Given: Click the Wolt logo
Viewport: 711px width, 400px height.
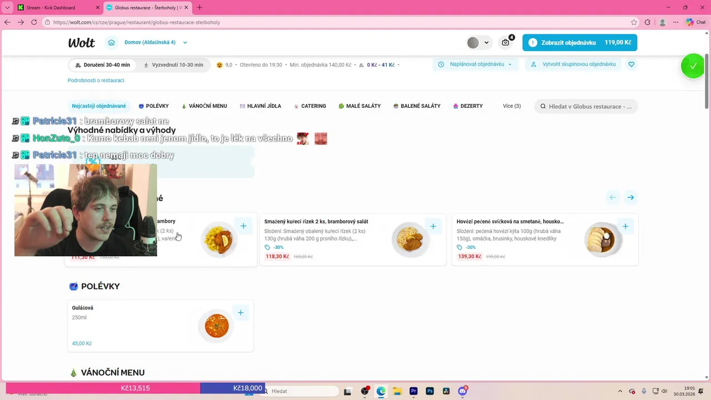Looking at the screenshot, I should 82,43.
